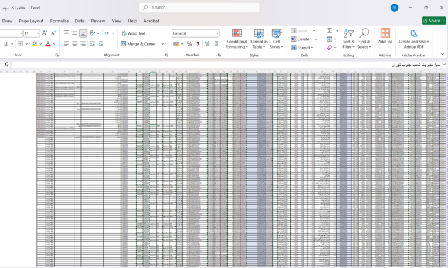Align text to the right
Image resolution: width=448 pixels, height=268 pixels.
[83, 44]
